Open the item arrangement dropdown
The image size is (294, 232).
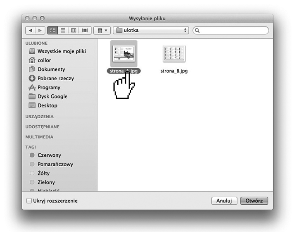coord(102,31)
